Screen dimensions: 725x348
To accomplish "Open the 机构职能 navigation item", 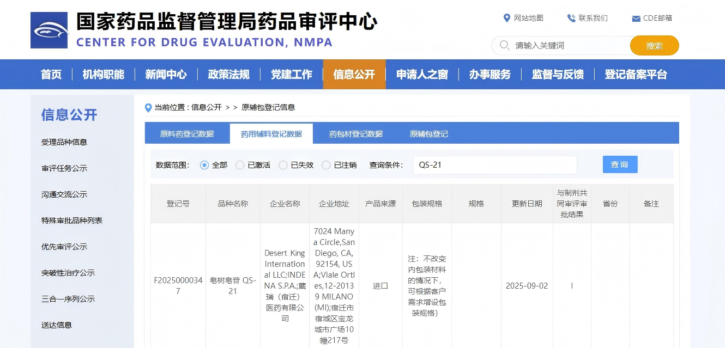I will tap(104, 75).
